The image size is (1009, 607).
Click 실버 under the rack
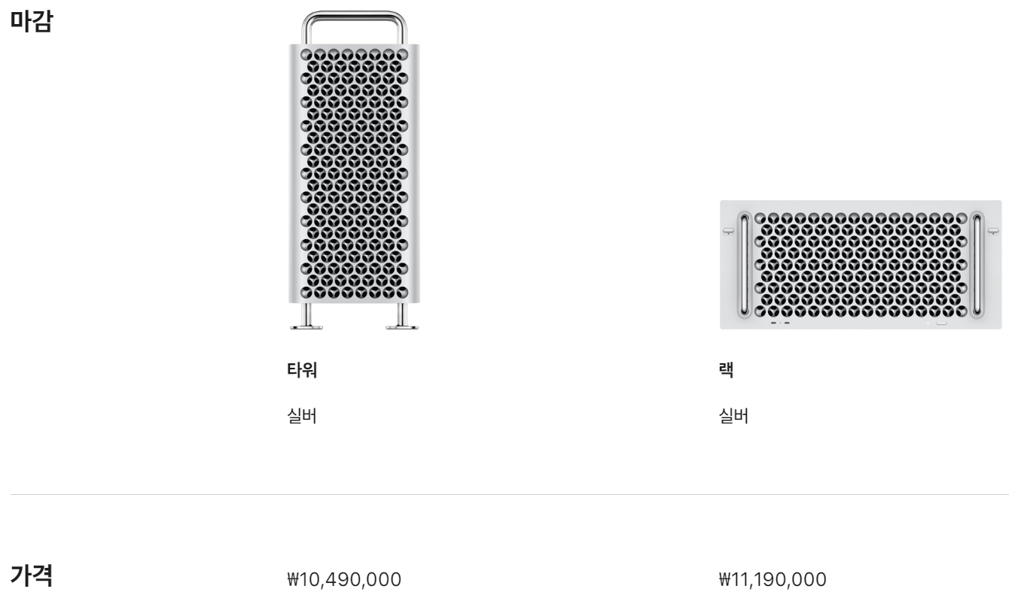734,416
